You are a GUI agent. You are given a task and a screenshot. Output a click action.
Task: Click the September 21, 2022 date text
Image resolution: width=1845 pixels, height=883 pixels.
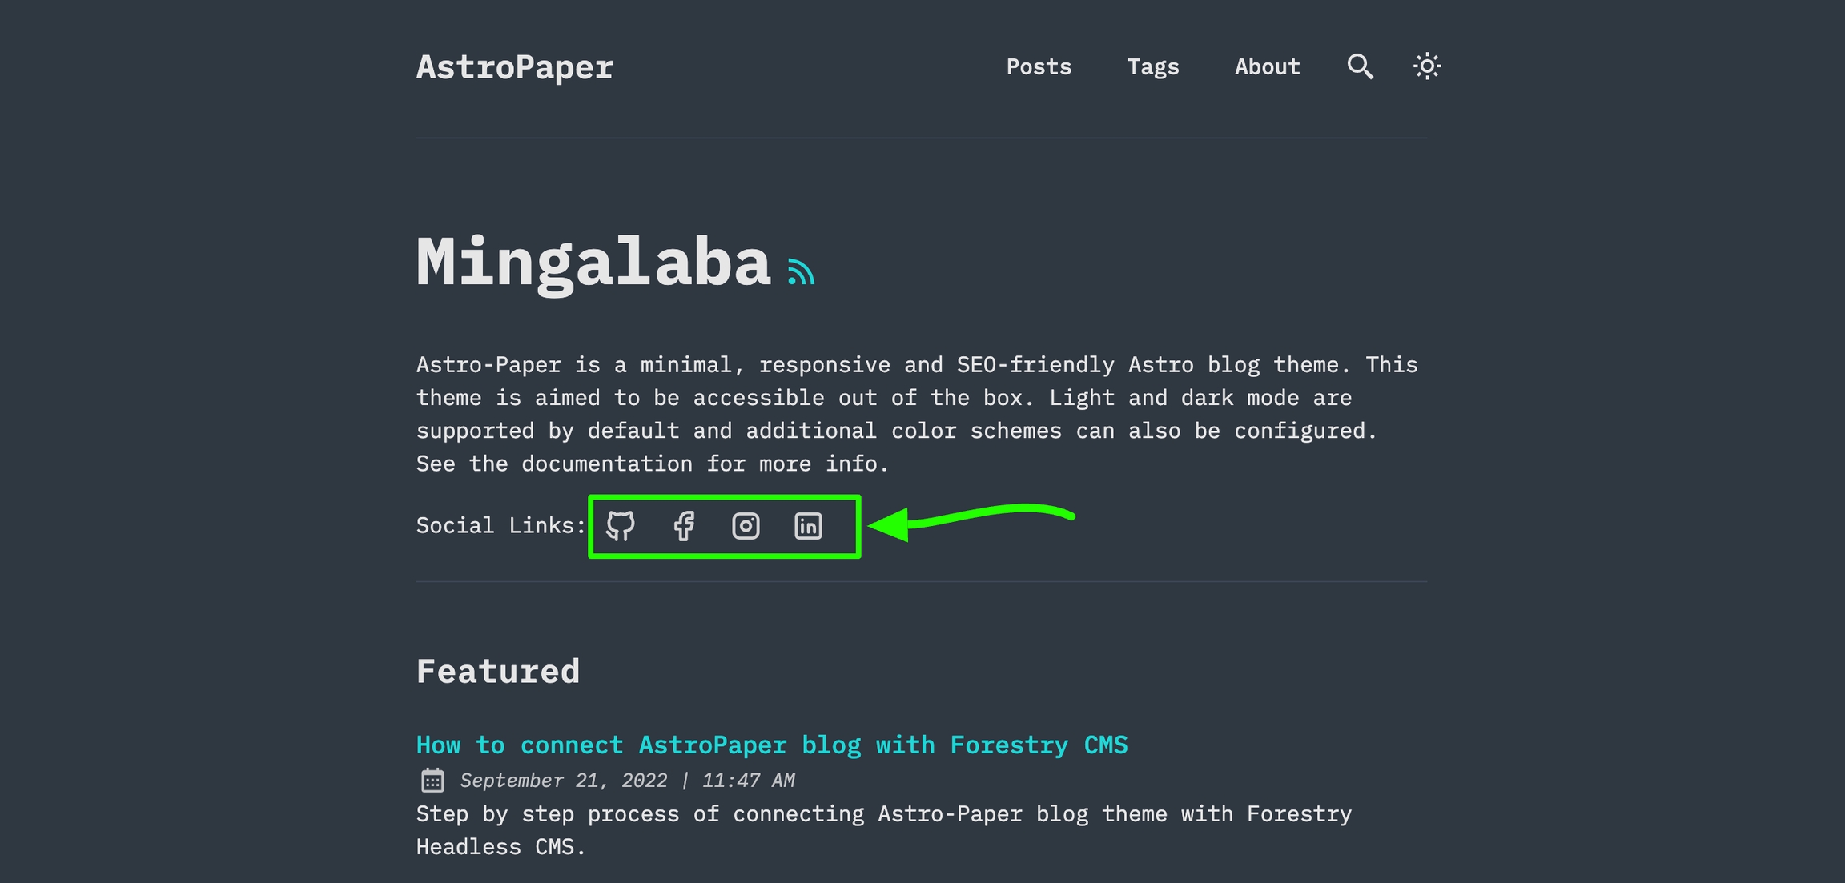click(x=564, y=781)
